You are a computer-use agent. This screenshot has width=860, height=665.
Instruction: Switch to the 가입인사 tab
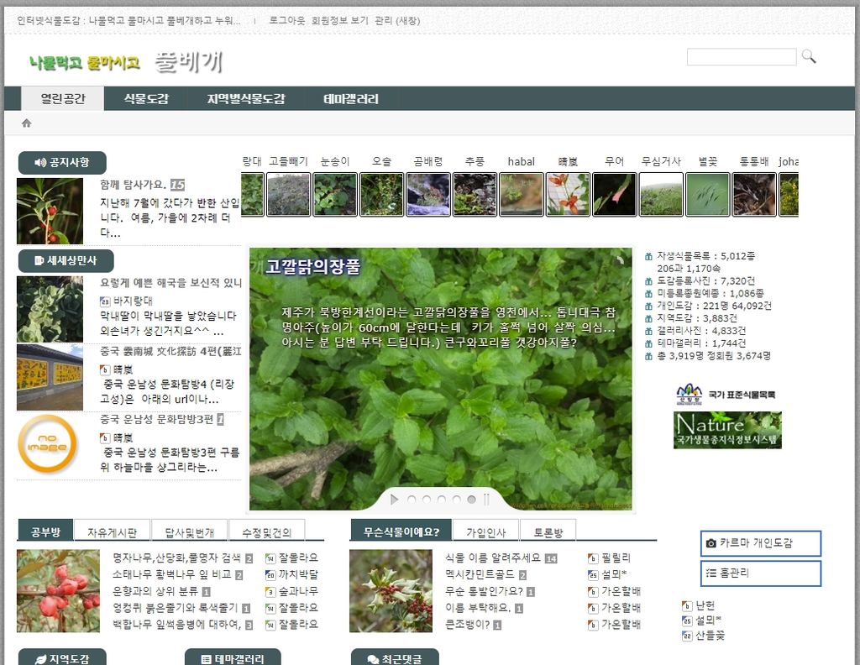(x=486, y=532)
